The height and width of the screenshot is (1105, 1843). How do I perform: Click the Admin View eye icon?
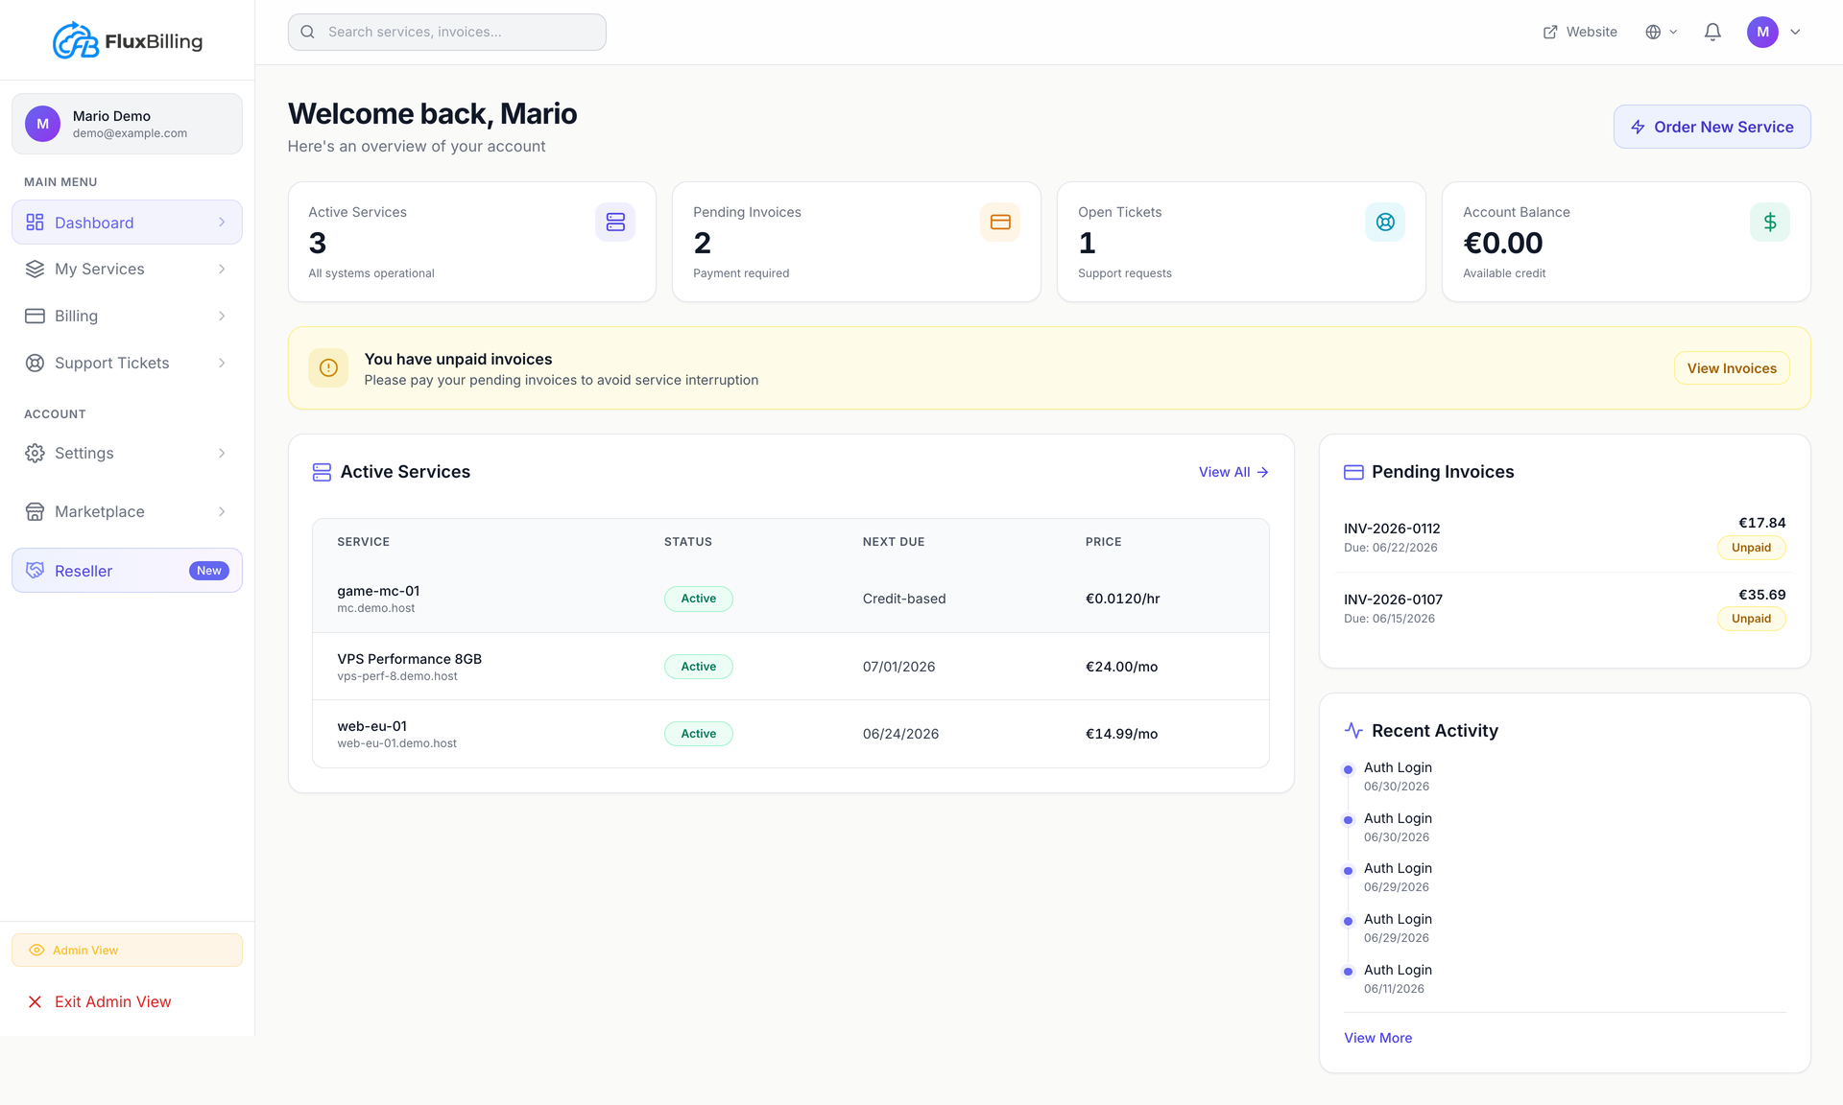click(x=36, y=951)
